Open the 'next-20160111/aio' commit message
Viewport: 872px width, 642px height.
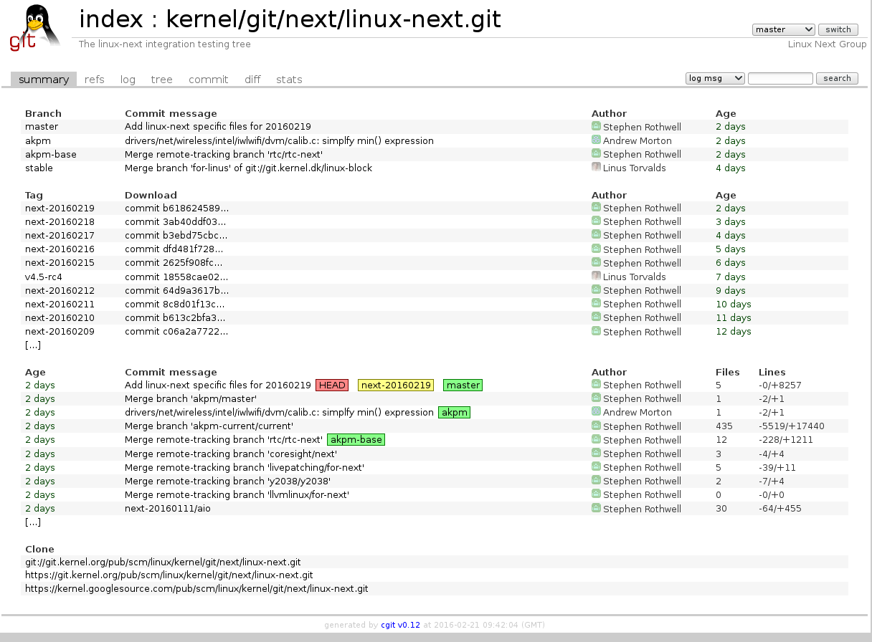(x=168, y=509)
